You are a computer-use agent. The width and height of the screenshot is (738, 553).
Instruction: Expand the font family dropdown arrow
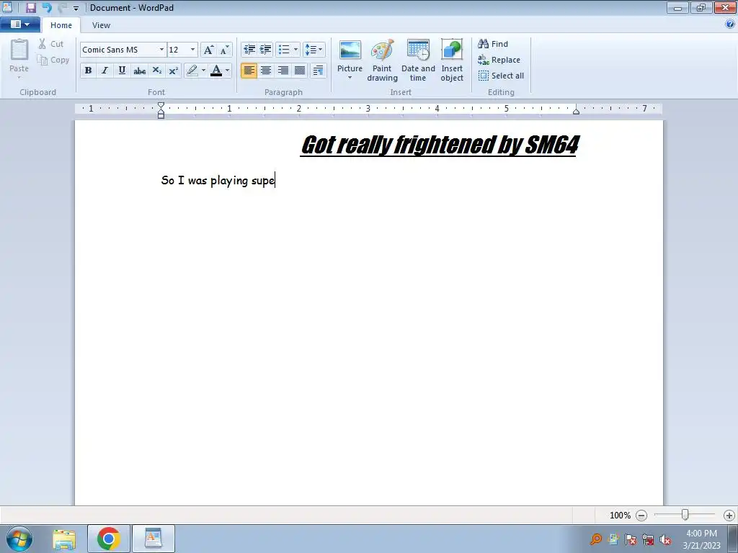point(161,50)
